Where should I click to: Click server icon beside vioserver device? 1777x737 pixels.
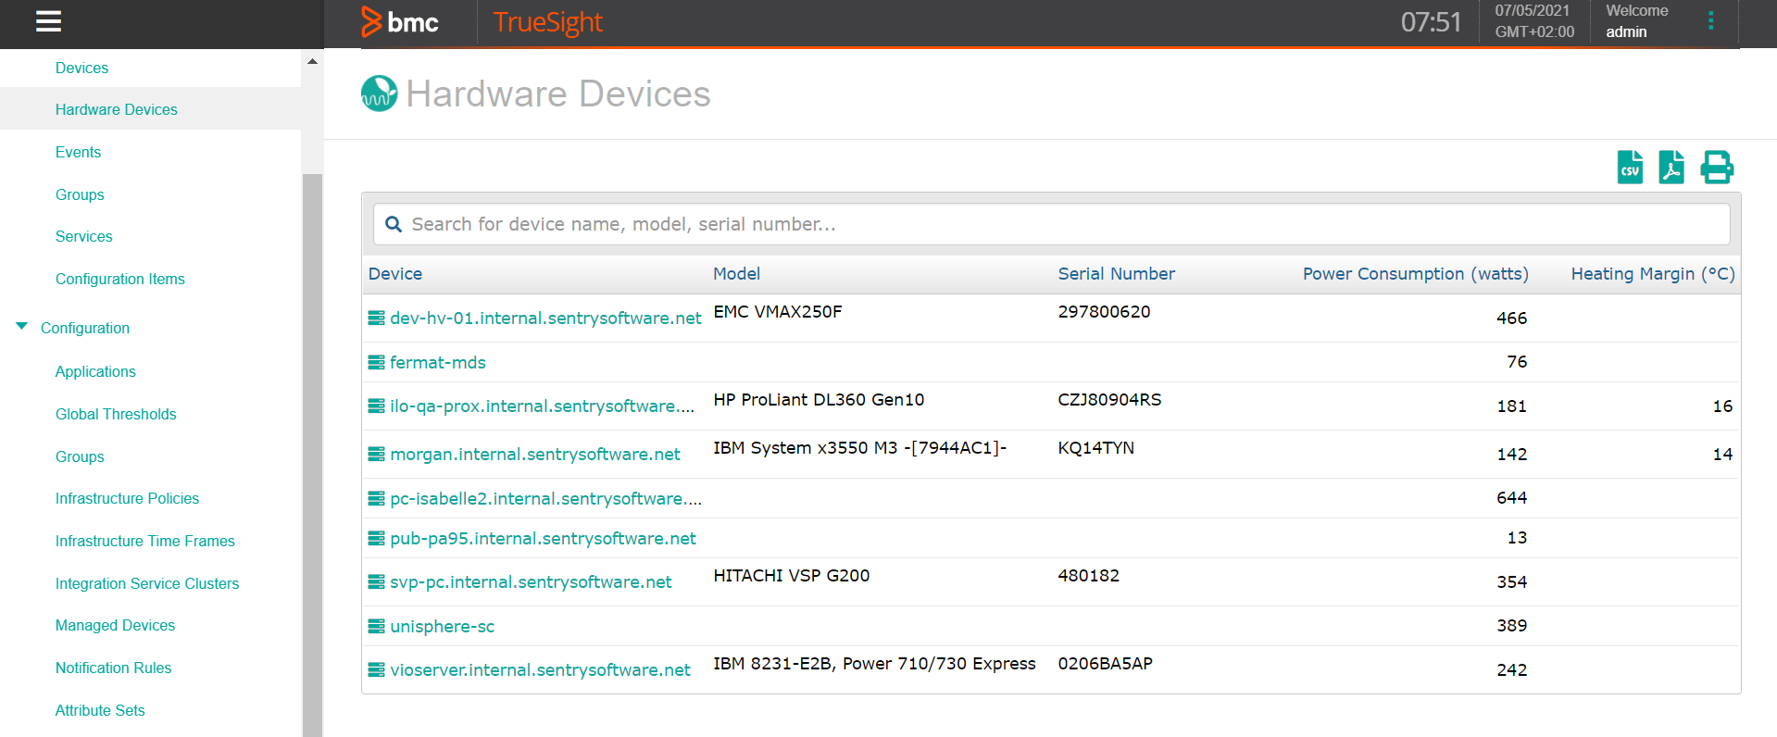[x=376, y=670]
